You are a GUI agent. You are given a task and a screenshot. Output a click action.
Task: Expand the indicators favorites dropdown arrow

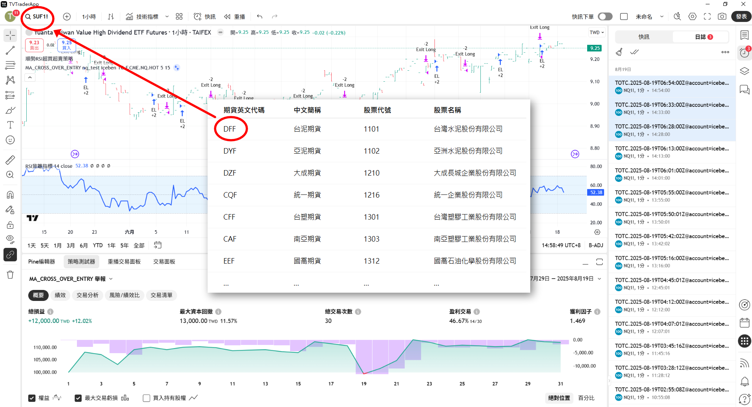(x=167, y=16)
